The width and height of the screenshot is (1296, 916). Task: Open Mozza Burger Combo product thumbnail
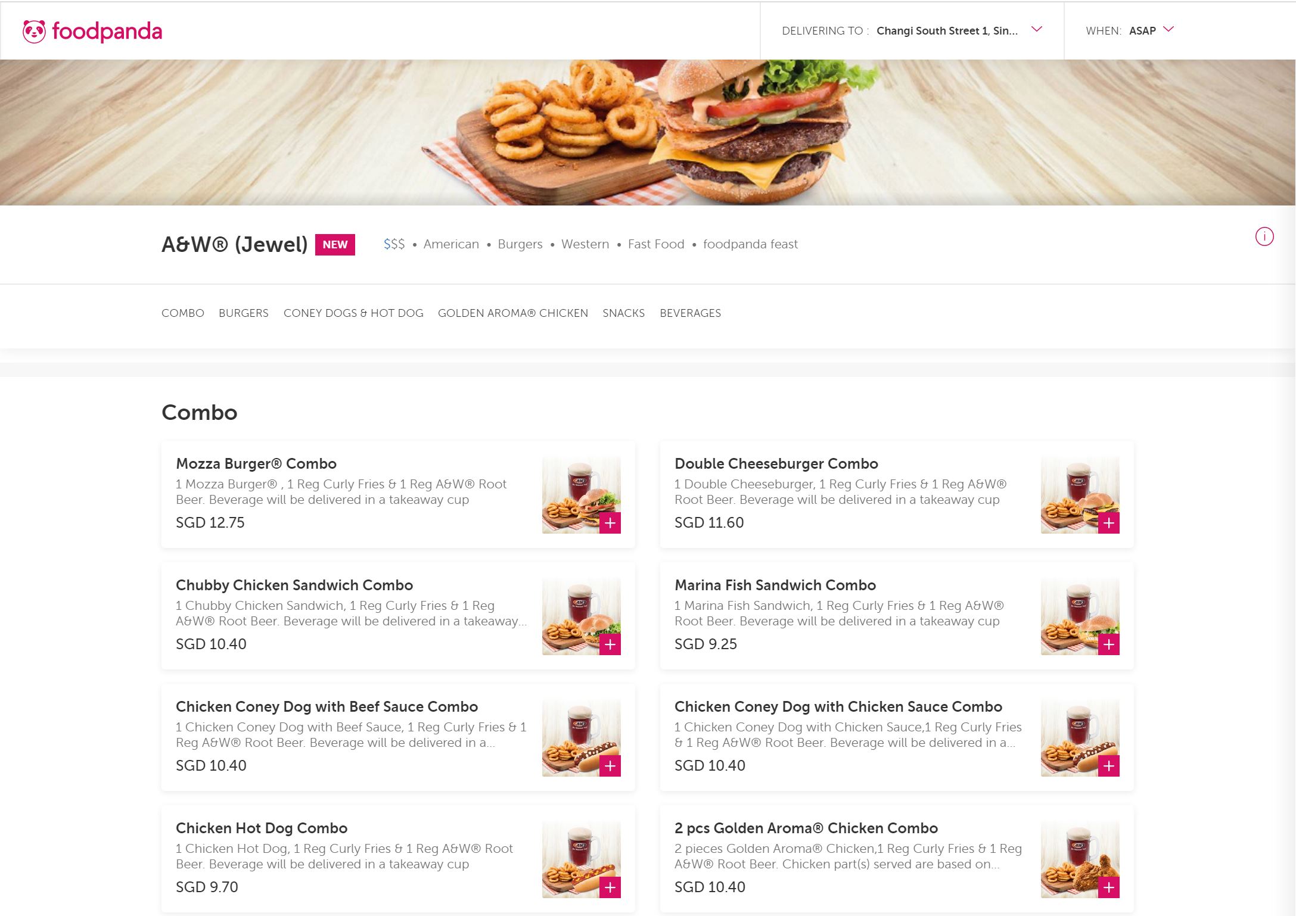point(581,494)
